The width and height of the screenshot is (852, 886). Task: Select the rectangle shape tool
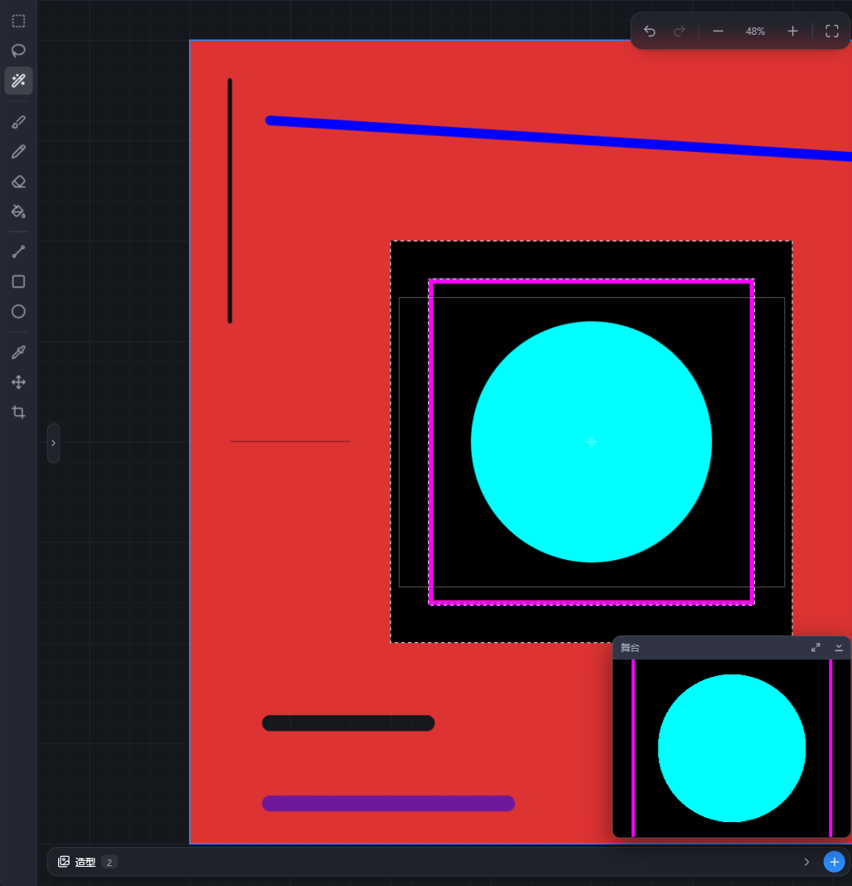click(18, 281)
